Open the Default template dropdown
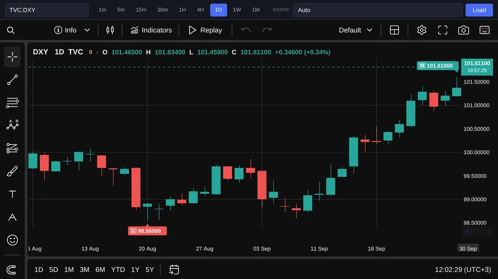Image resolution: width=498 pixels, height=279 pixels. pos(355,30)
